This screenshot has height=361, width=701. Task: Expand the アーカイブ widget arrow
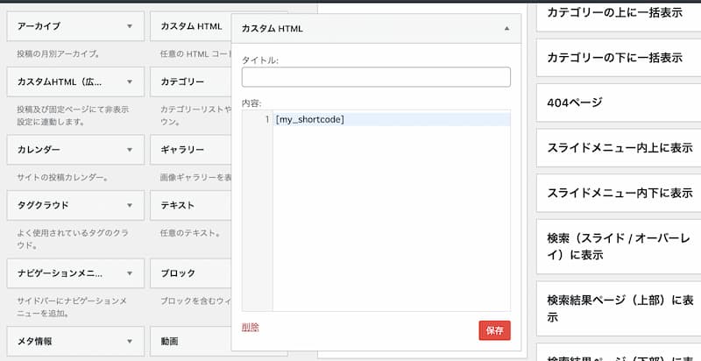[x=130, y=26]
